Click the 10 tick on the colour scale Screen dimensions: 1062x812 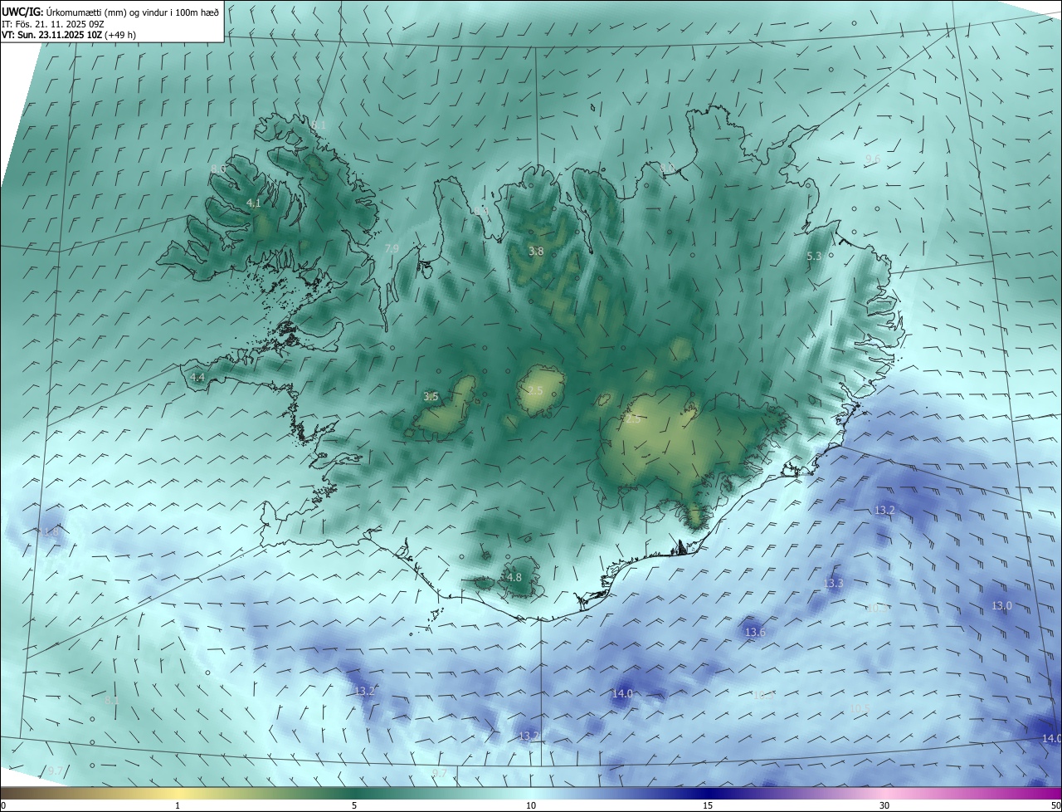pos(531,805)
